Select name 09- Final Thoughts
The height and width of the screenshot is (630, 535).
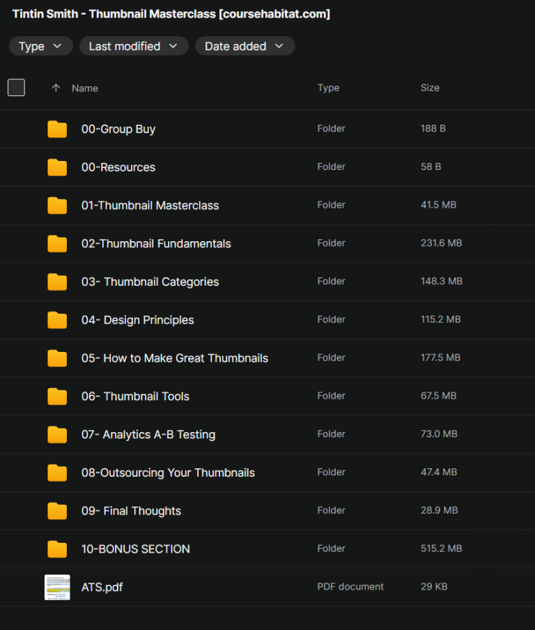[132, 511]
